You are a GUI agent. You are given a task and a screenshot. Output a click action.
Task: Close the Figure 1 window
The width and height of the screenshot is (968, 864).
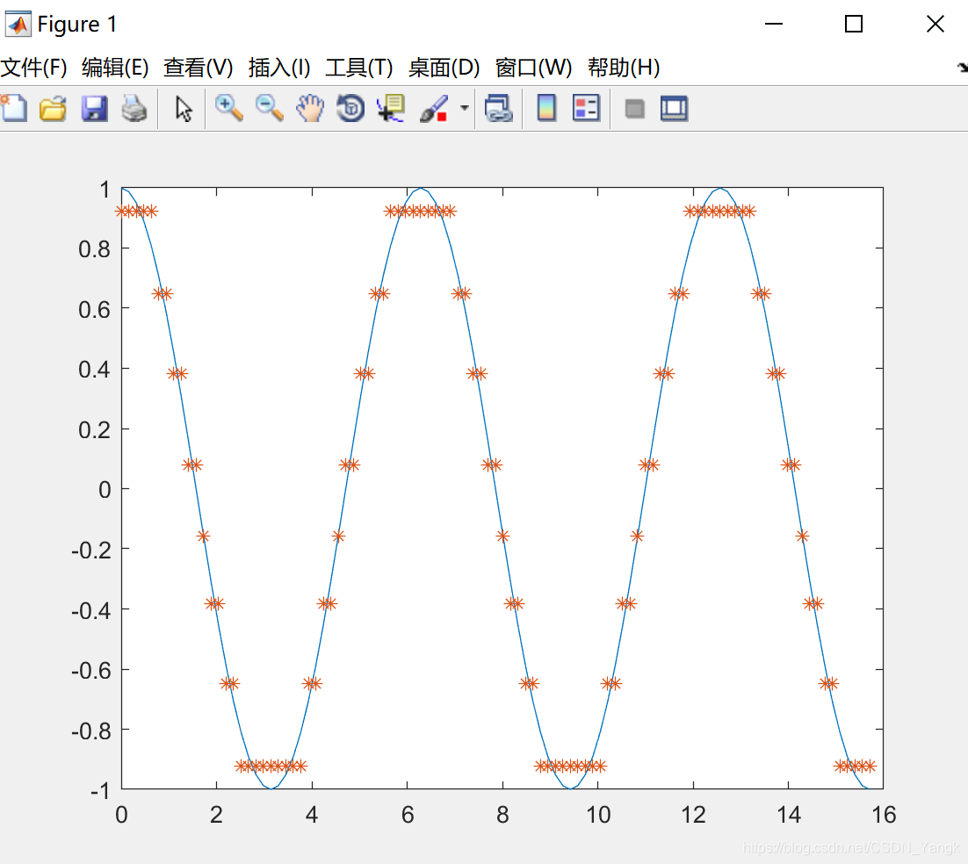pyautogui.click(x=935, y=24)
